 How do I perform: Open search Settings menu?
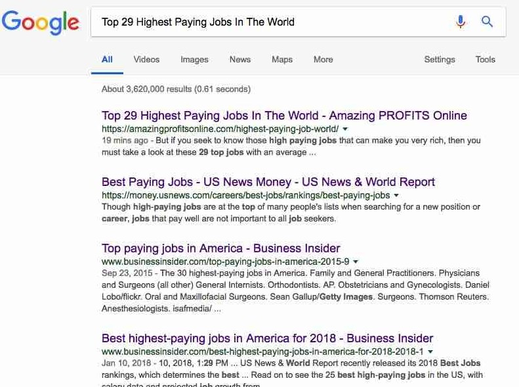[x=440, y=60]
